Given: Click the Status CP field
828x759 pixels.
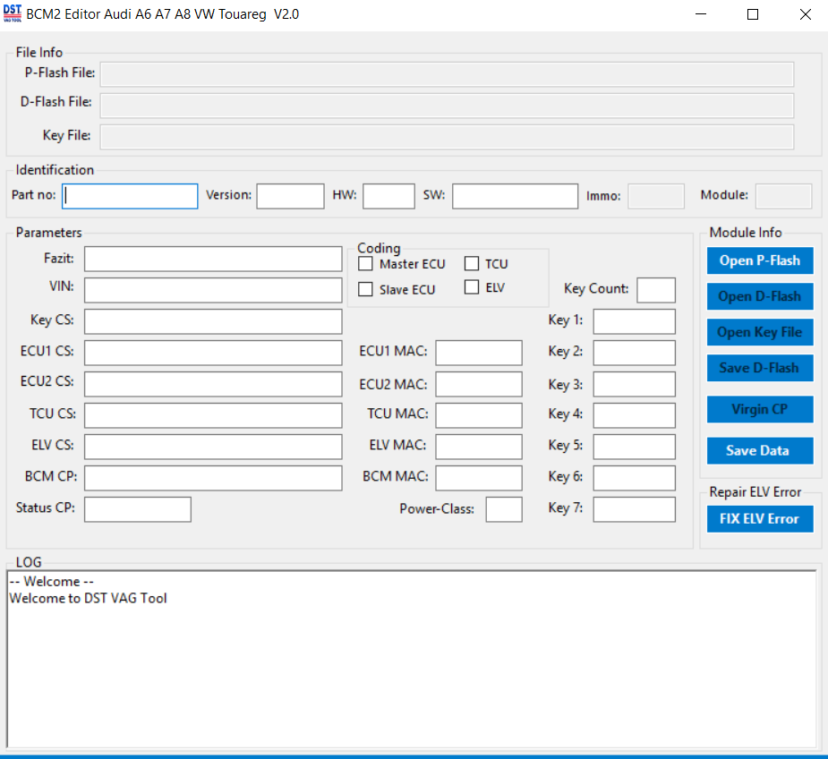Looking at the screenshot, I should (x=138, y=509).
